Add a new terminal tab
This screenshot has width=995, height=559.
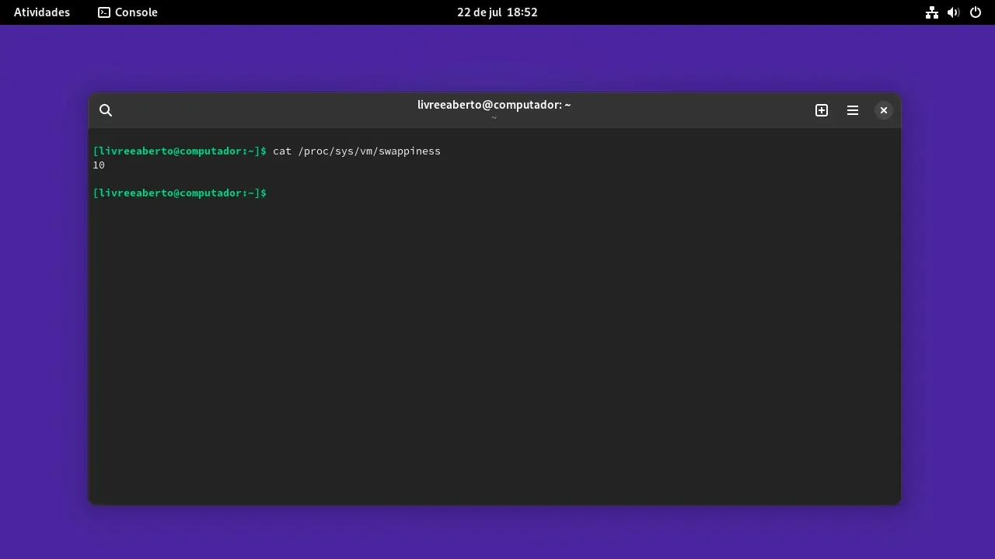point(822,110)
